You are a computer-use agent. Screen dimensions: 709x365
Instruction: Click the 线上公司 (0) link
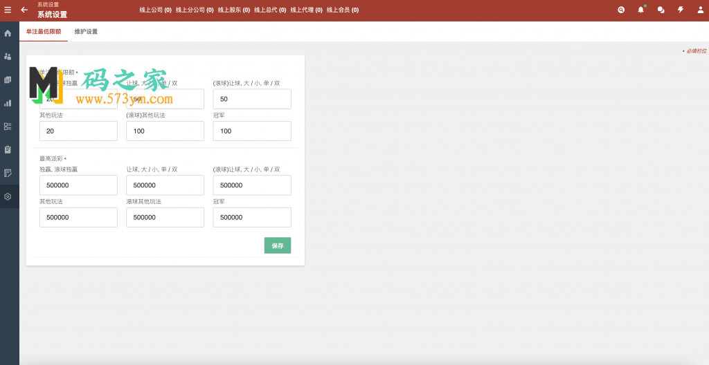tap(155, 10)
